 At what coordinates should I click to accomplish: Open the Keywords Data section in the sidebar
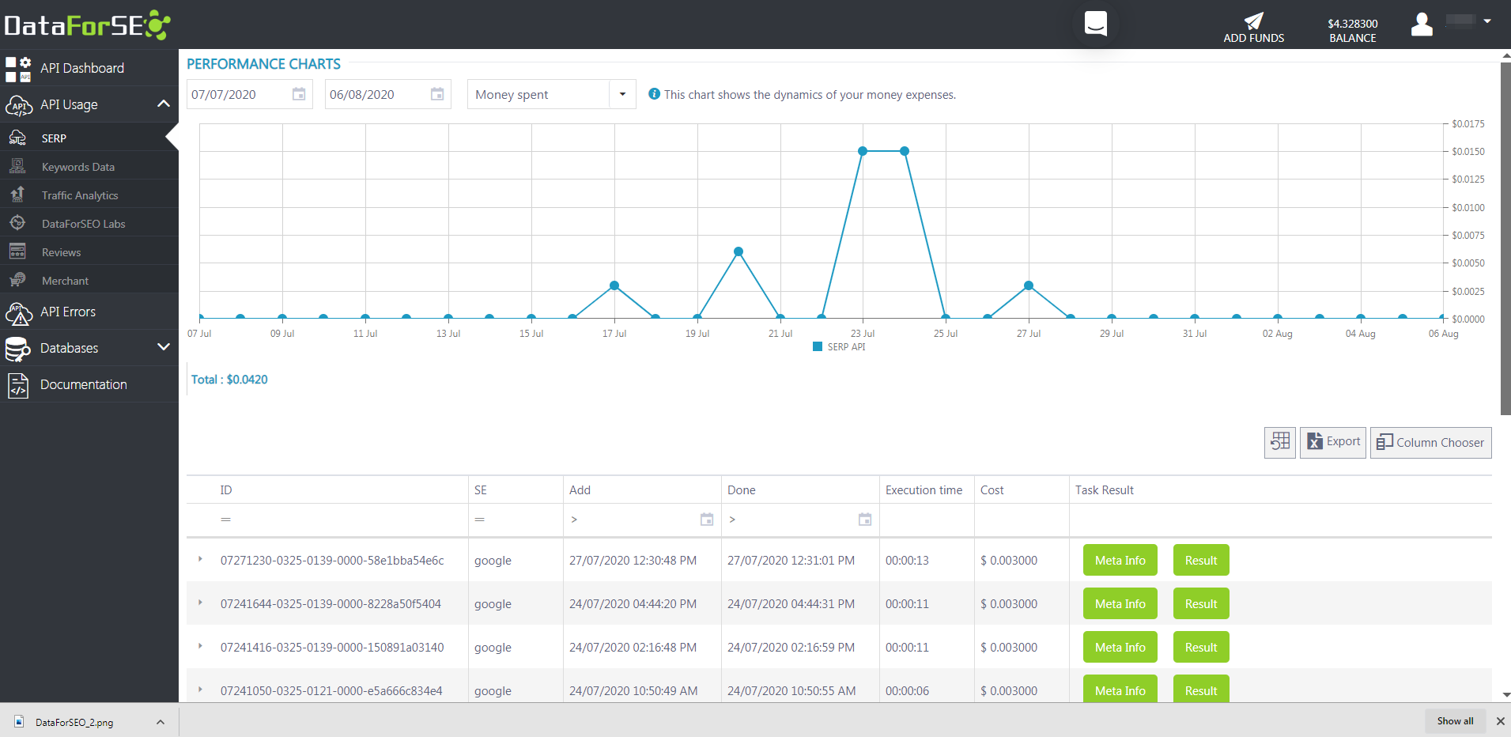tap(78, 166)
